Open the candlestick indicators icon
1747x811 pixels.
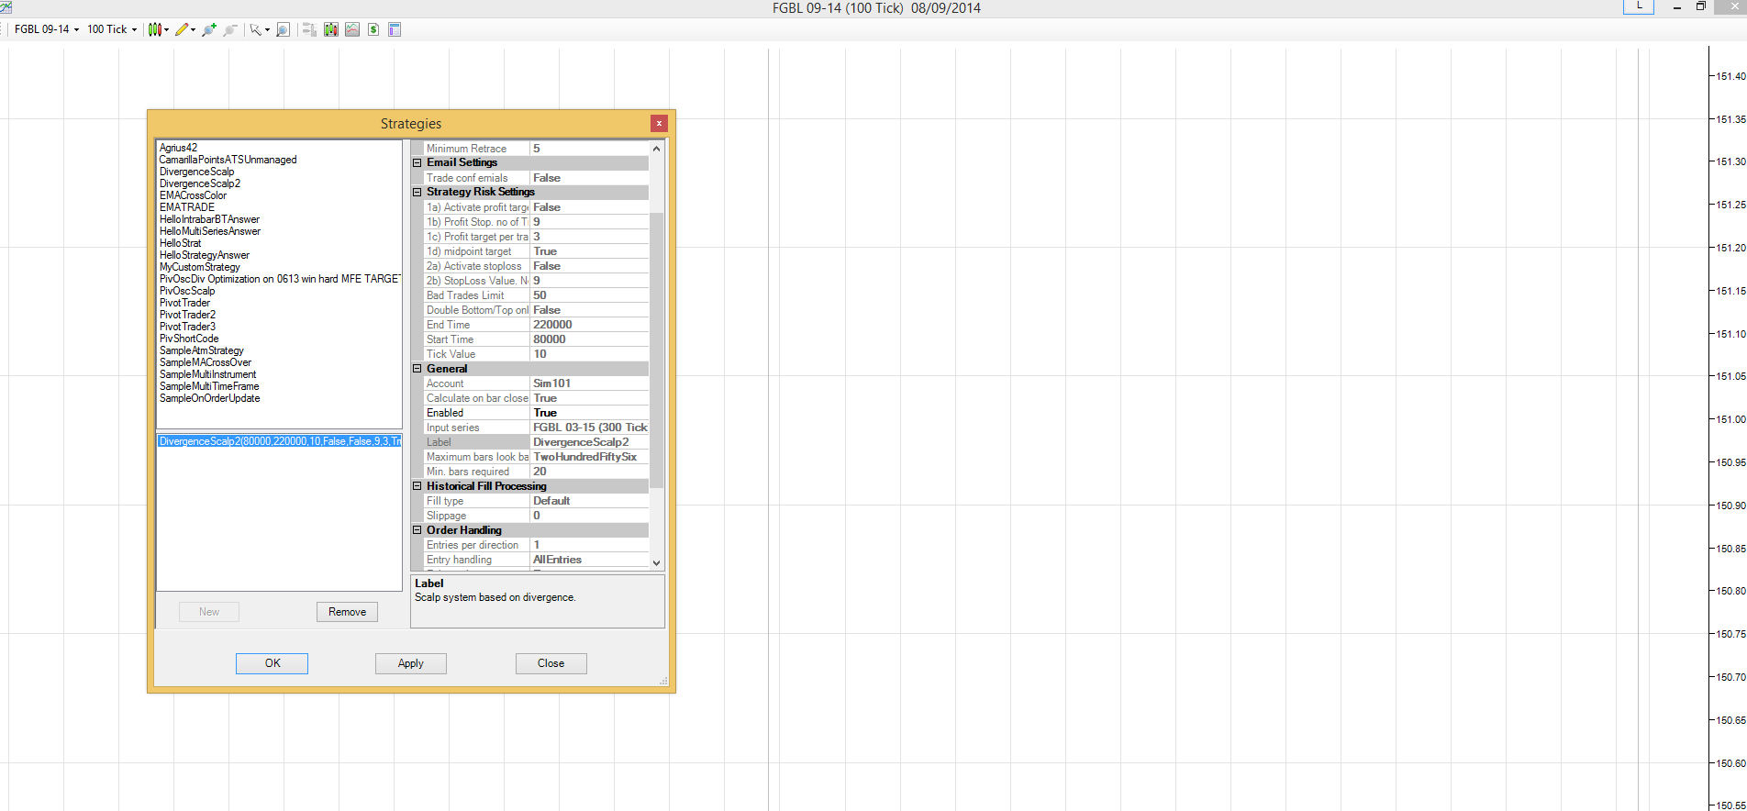(331, 29)
